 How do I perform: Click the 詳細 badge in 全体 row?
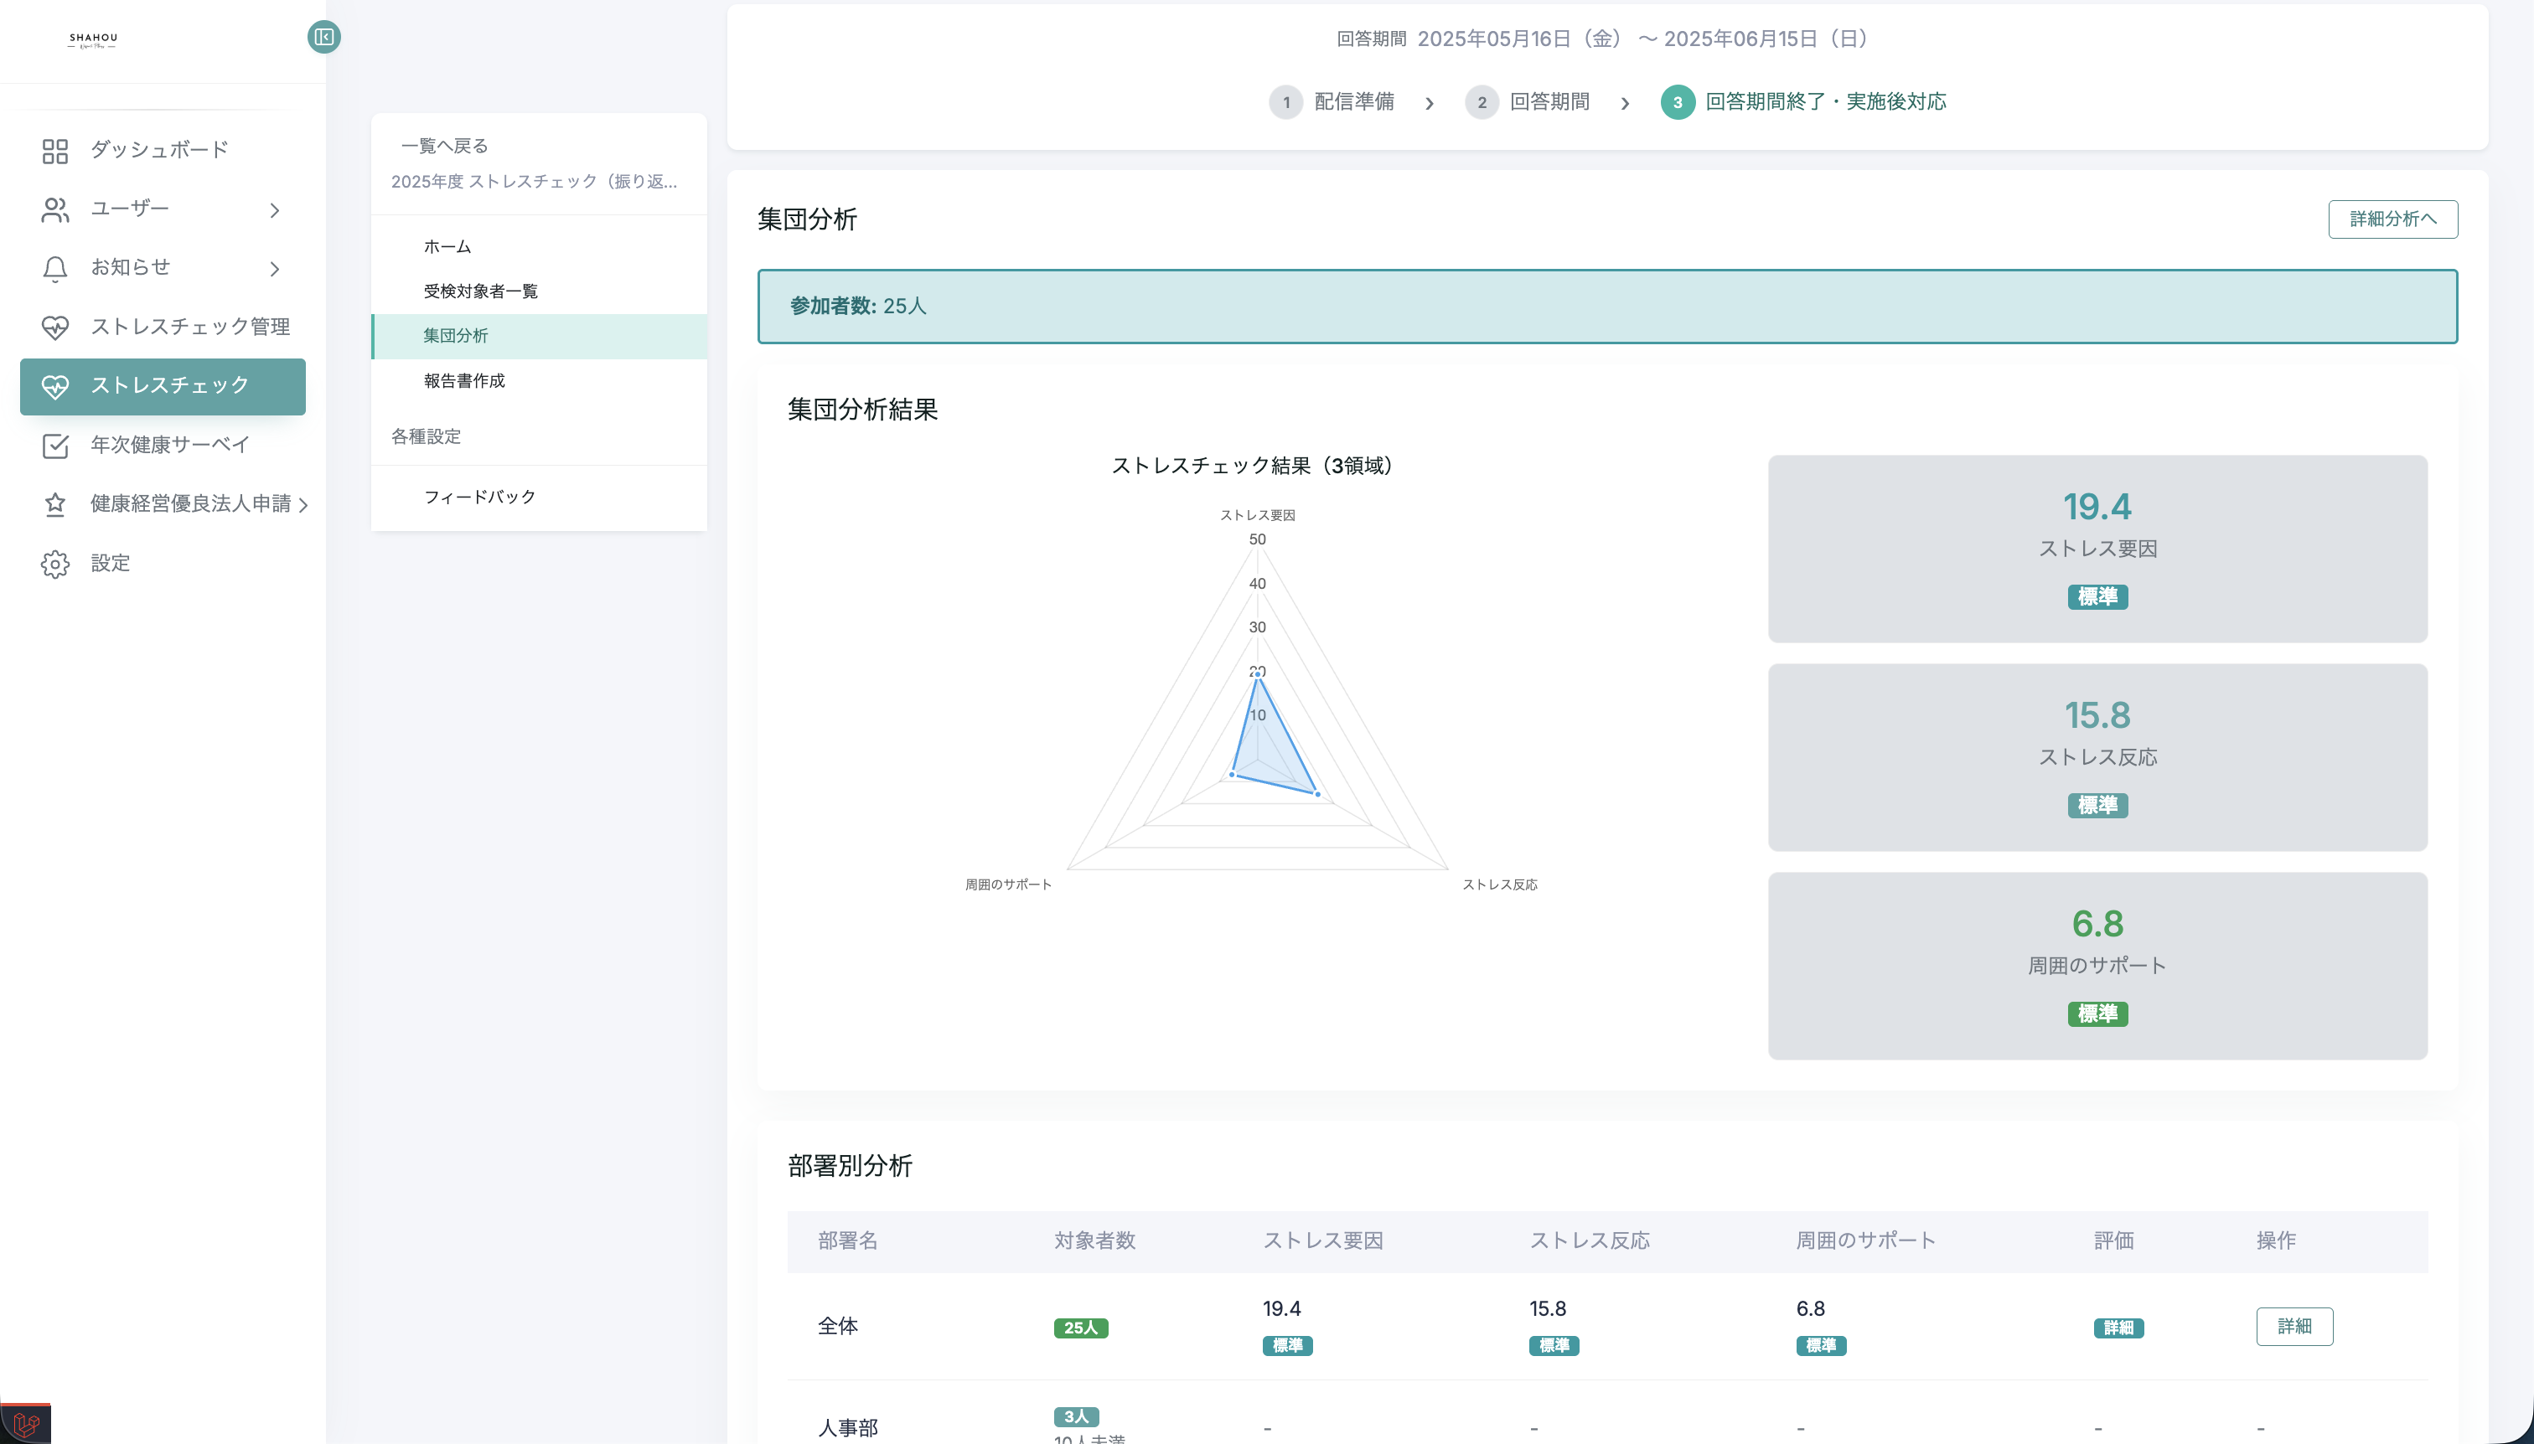2118,1328
